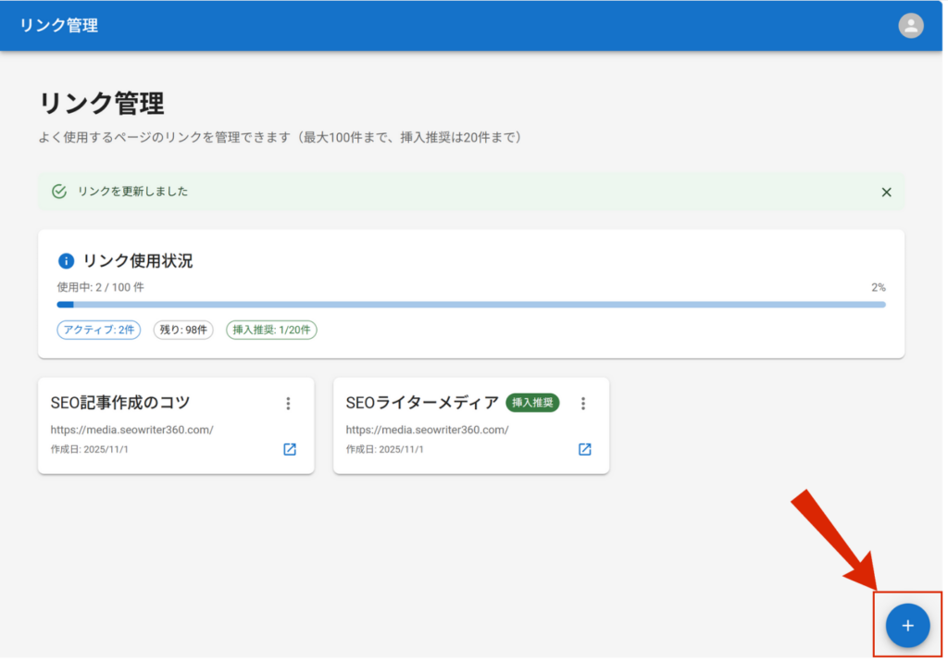Click the add link plus button

click(907, 626)
